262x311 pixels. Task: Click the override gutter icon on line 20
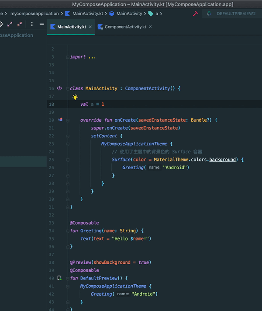tap(60, 119)
